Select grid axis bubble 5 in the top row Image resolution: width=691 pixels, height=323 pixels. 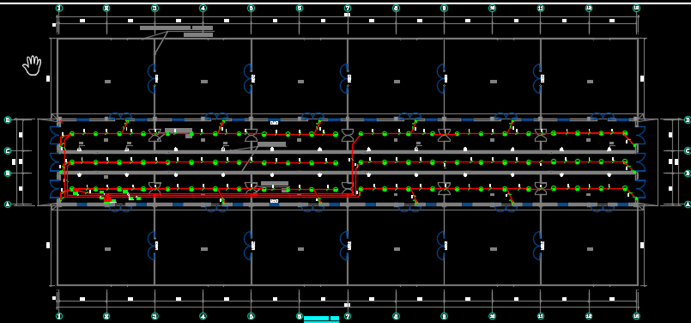(x=251, y=8)
